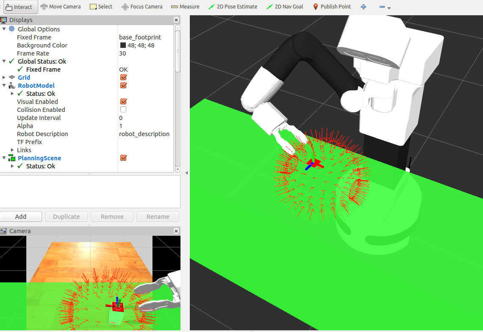The width and height of the screenshot is (483, 332).
Task: Activate the 2D Pose Estimate tool
Action: point(233,7)
